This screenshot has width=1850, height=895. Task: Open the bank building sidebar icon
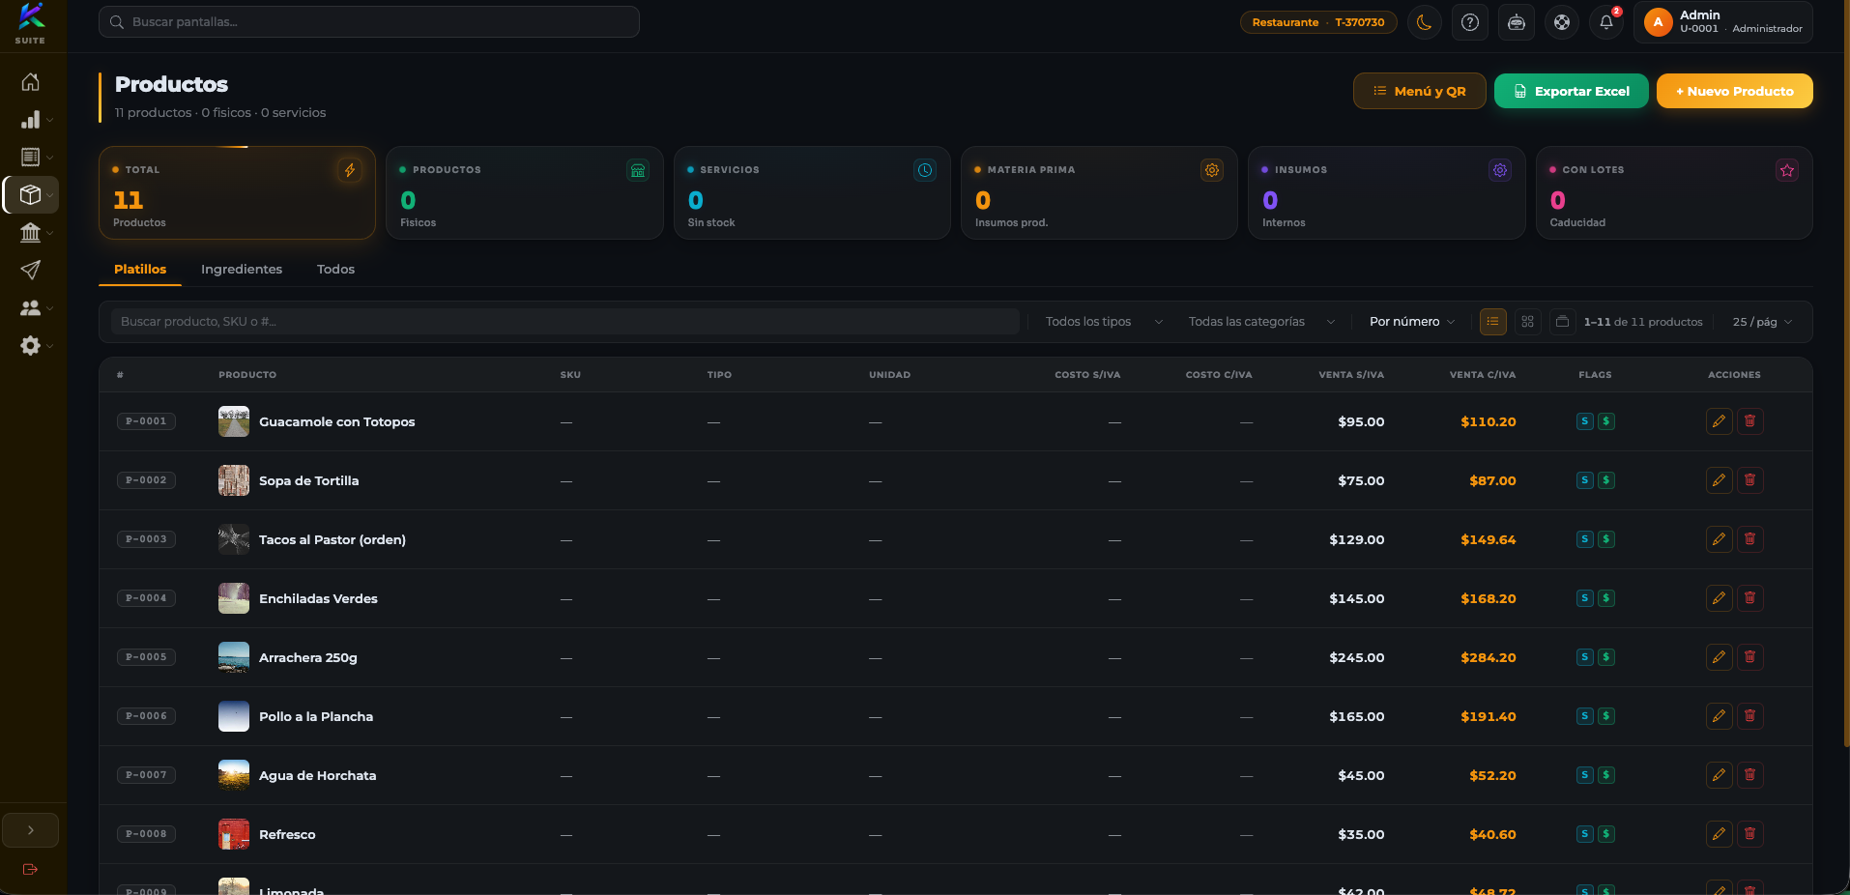pos(31,232)
